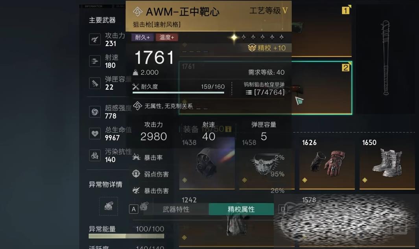
Task: Switch to the 精校属性 tab
Action: (241, 209)
